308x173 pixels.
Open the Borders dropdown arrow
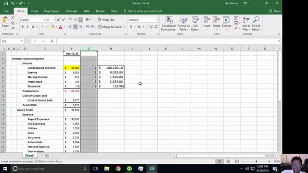(x=47, y=27)
